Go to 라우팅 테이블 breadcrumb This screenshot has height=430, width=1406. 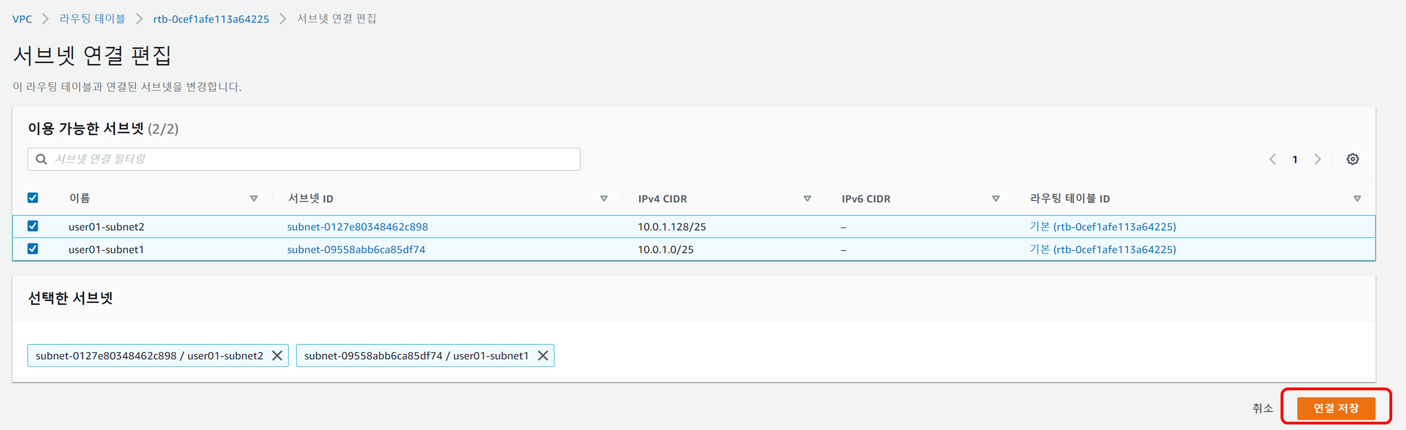[x=92, y=19]
